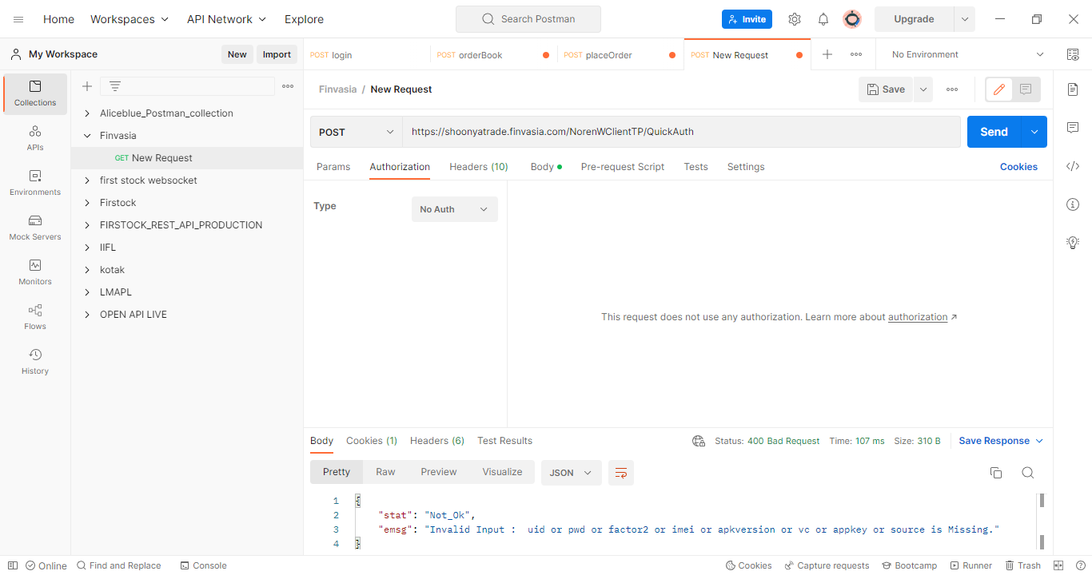Click network globe icon in response bar
This screenshot has width=1092, height=575.
(x=699, y=441)
